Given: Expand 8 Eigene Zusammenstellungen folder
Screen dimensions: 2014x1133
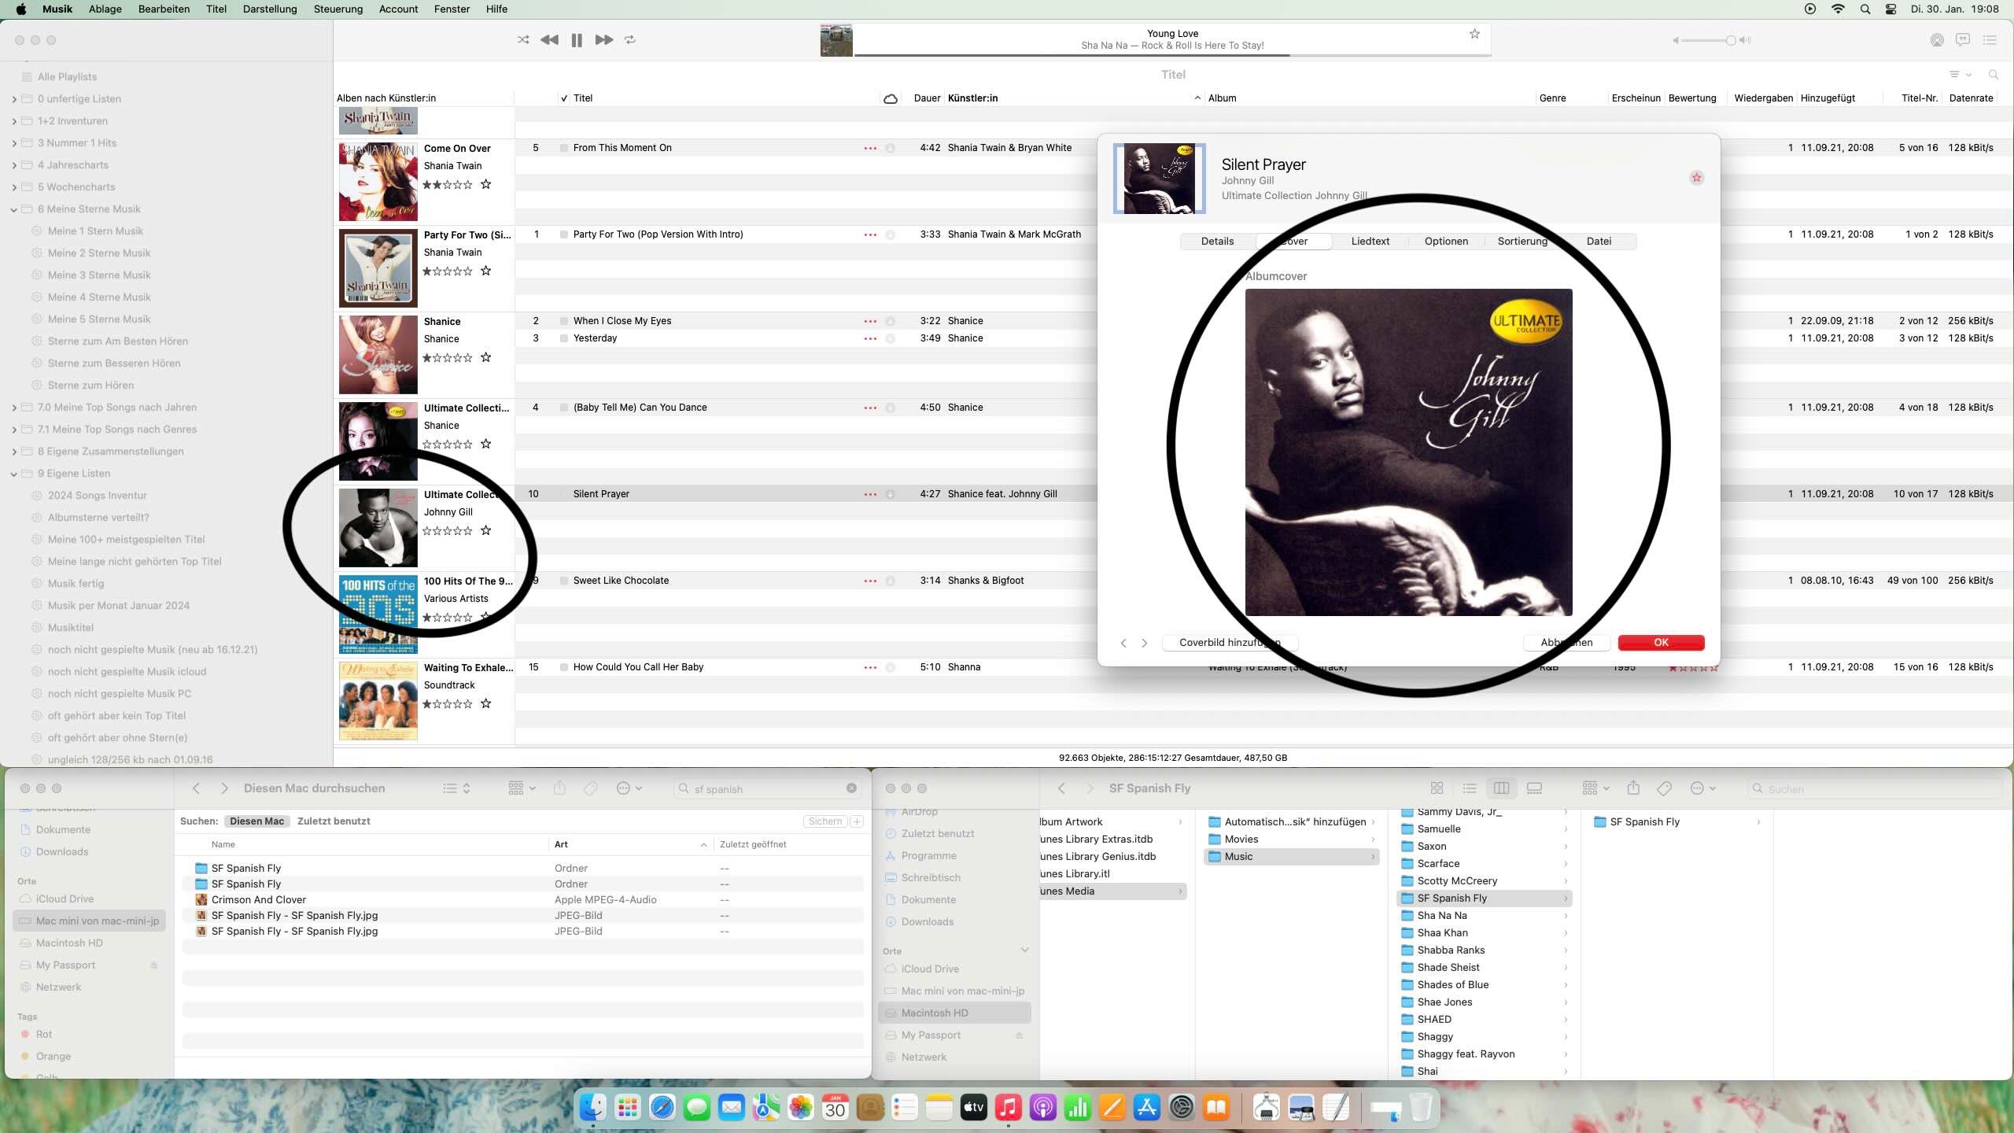Looking at the screenshot, I should [x=14, y=452].
